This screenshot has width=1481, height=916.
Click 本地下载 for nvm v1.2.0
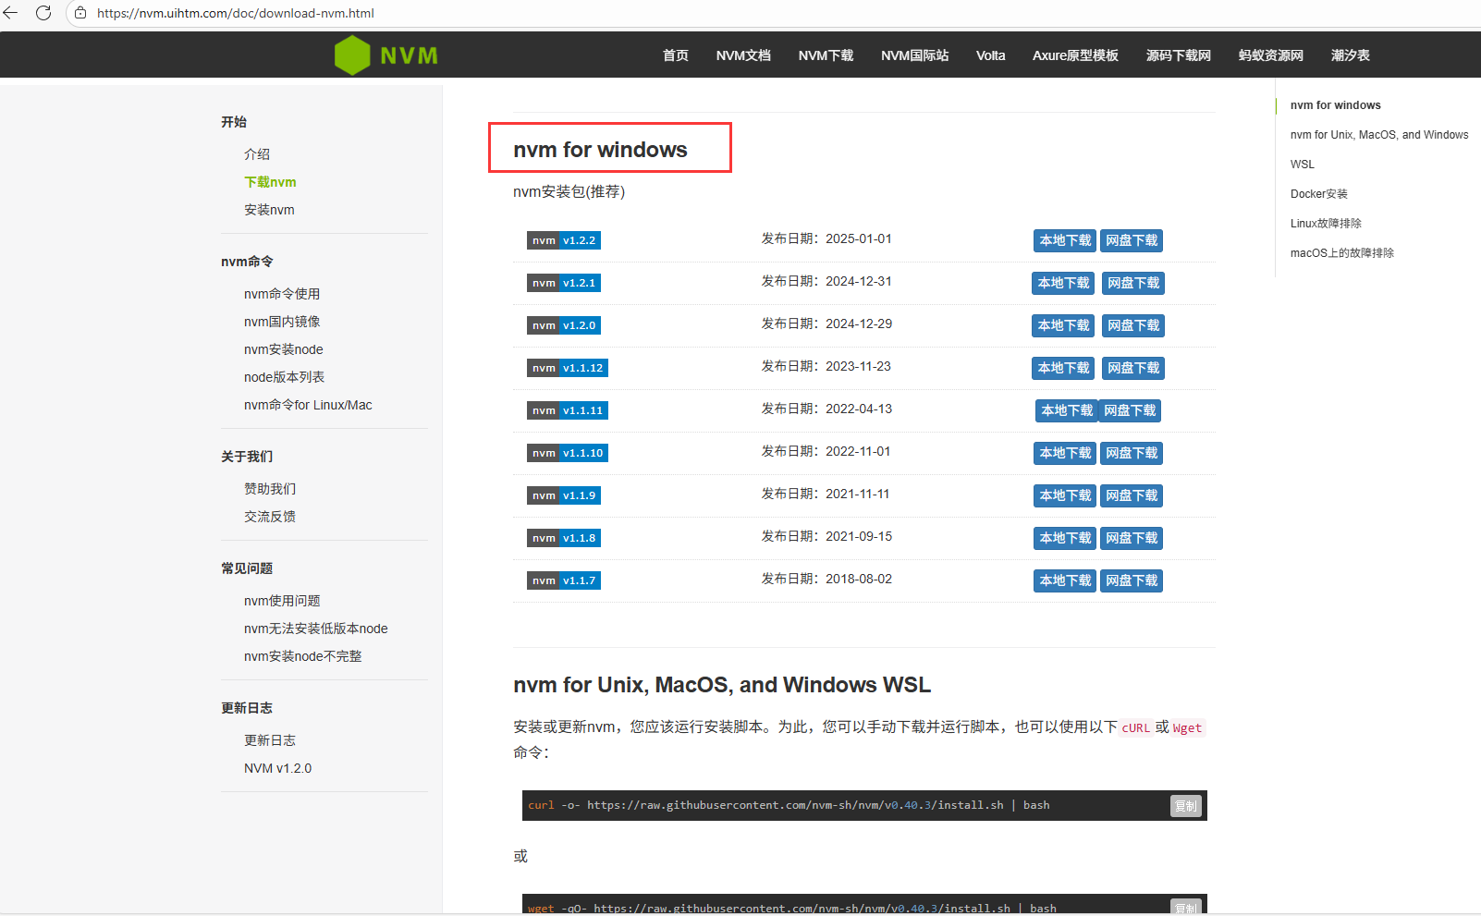tap(1063, 325)
